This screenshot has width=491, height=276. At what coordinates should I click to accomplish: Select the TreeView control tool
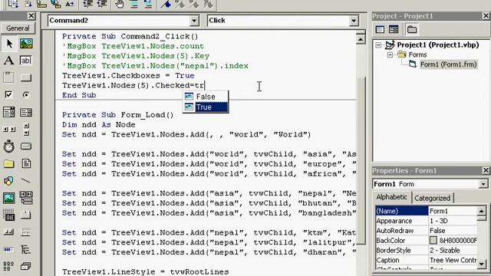[x=26, y=249]
